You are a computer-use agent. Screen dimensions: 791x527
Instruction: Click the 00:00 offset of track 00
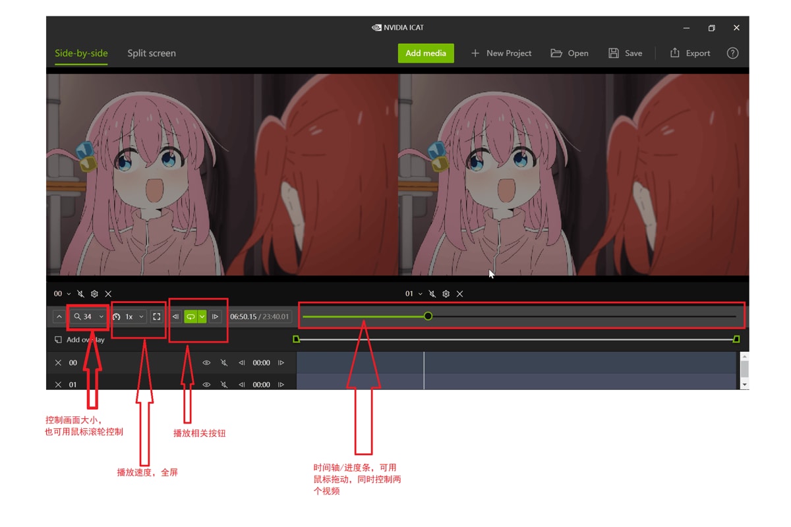pos(262,363)
